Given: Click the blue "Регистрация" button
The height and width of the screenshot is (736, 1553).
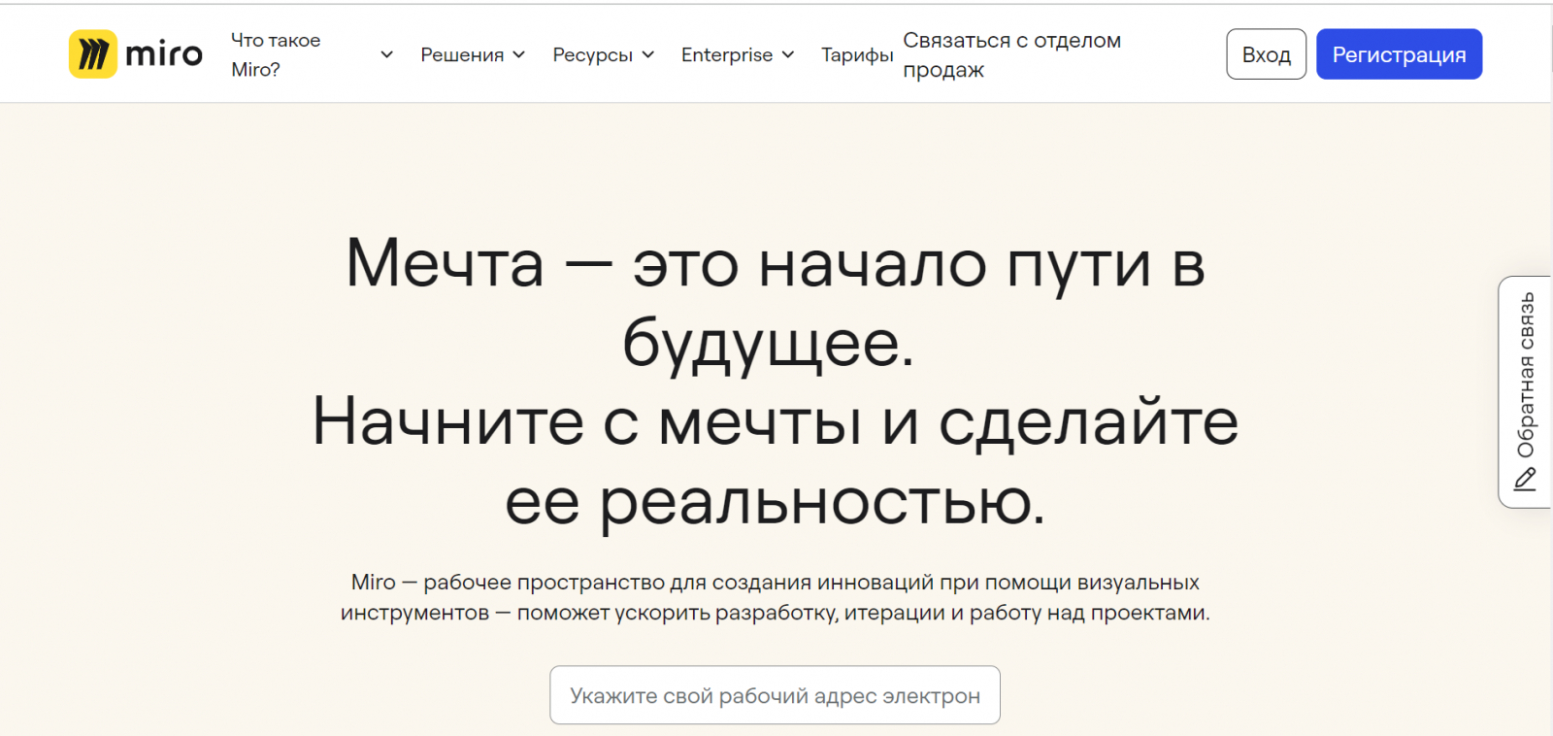Looking at the screenshot, I should [1399, 54].
